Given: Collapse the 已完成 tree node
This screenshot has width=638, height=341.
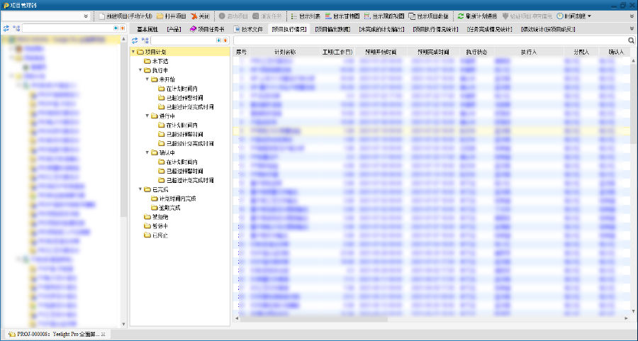Looking at the screenshot, I should pyautogui.click(x=140, y=189).
